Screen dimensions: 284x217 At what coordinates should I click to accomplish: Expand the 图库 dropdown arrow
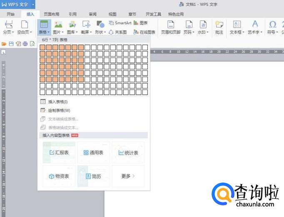click(x=77, y=32)
